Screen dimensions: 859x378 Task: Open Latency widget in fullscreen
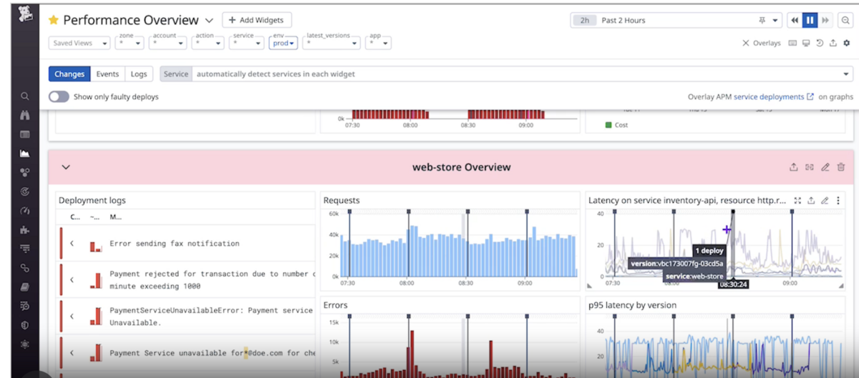[x=797, y=201]
